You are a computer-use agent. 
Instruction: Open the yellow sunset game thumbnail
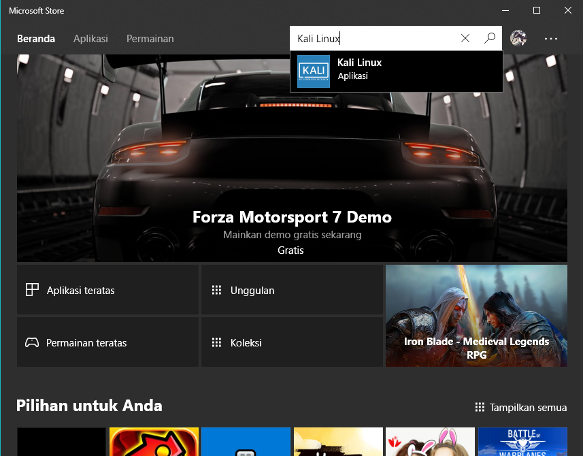(x=338, y=442)
